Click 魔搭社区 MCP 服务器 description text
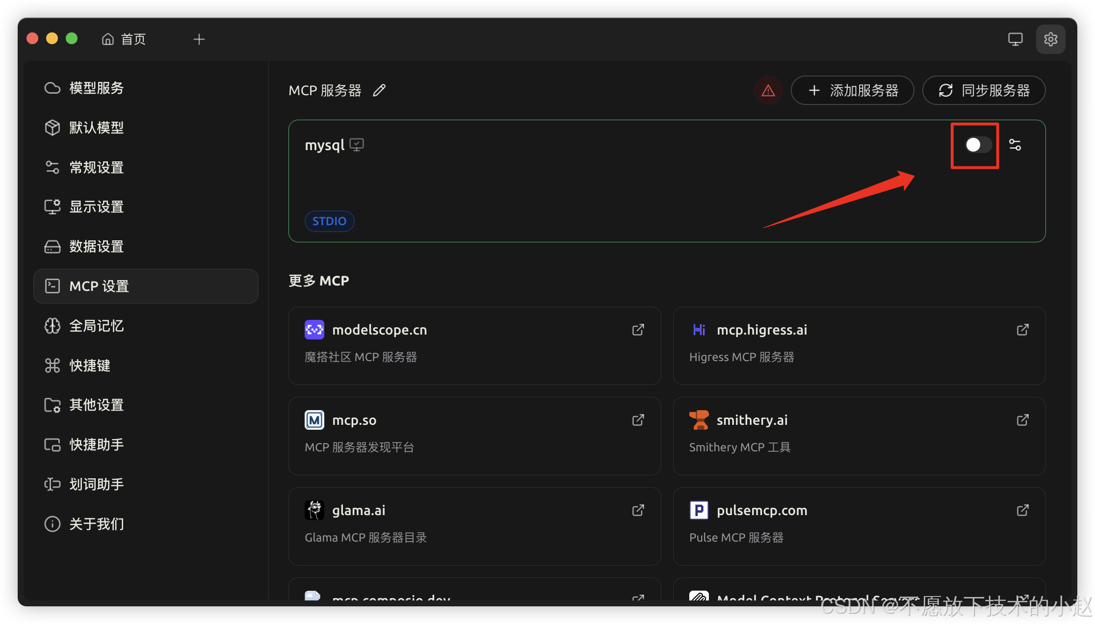The height and width of the screenshot is (624, 1095). [x=361, y=357]
